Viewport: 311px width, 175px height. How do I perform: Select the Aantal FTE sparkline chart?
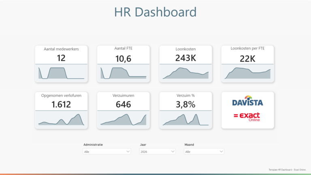(x=124, y=73)
